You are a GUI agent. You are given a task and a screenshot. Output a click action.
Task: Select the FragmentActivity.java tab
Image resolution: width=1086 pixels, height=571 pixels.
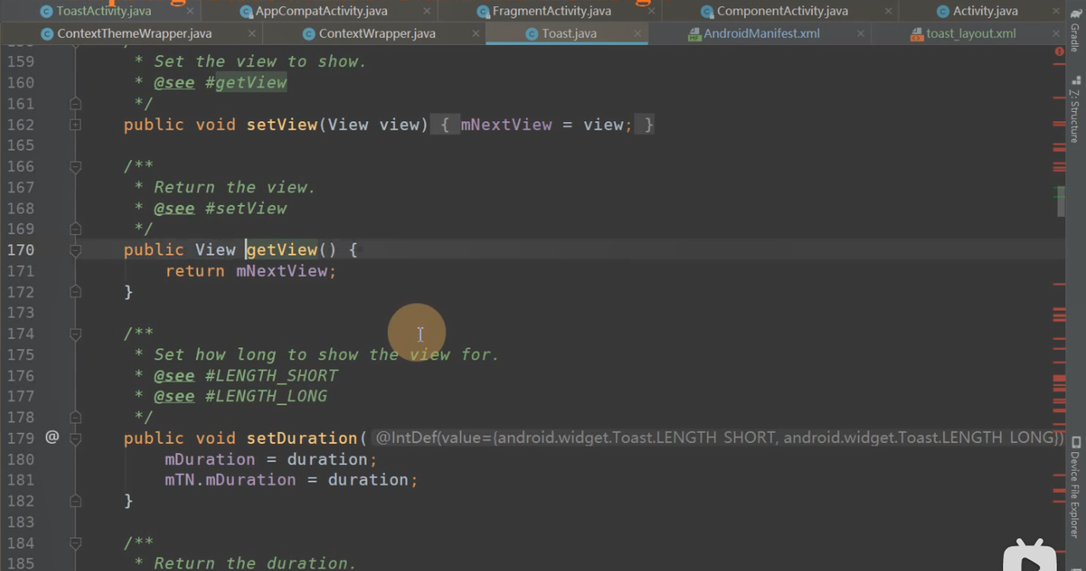point(544,11)
